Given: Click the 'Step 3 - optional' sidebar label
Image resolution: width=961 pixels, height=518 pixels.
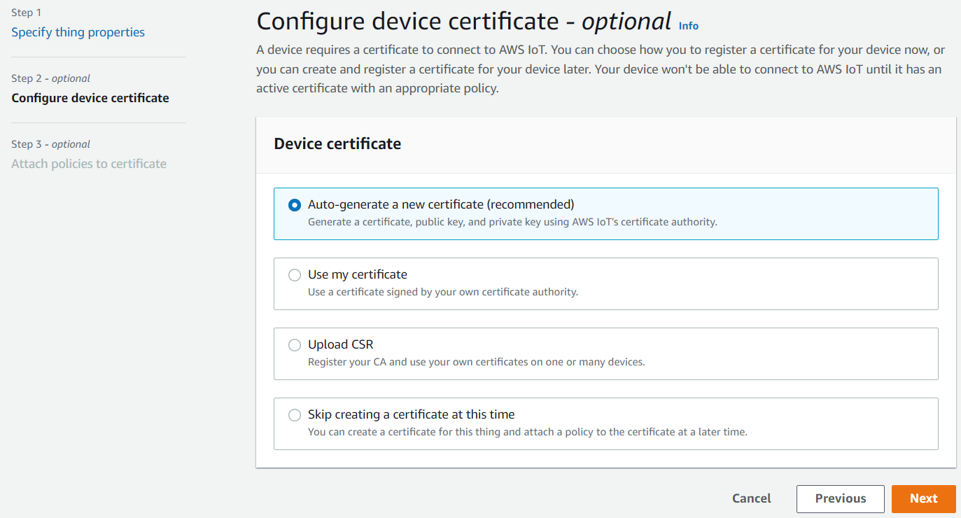Looking at the screenshot, I should coord(51,144).
